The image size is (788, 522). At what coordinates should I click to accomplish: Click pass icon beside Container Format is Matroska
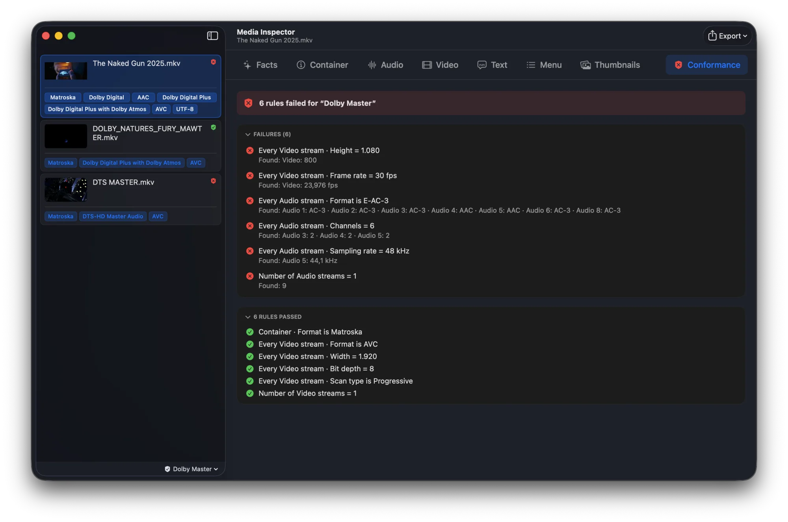[x=250, y=332]
